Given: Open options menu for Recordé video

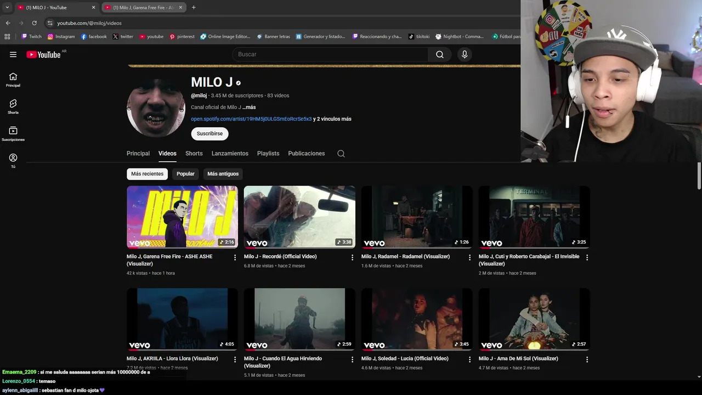Looking at the screenshot, I should [x=352, y=257].
